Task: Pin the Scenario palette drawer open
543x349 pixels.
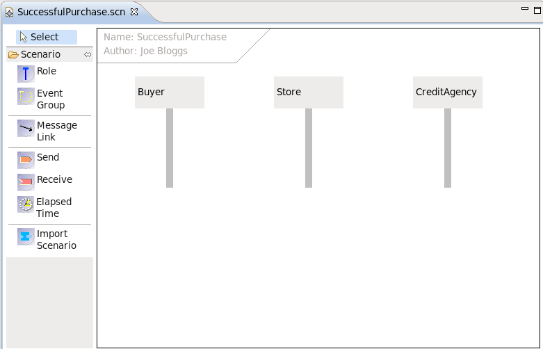Action: pos(88,55)
